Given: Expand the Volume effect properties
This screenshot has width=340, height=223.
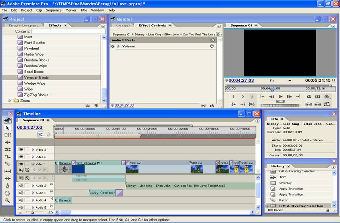Looking at the screenshot, I should pyautogui.click(x=118, y=47).
